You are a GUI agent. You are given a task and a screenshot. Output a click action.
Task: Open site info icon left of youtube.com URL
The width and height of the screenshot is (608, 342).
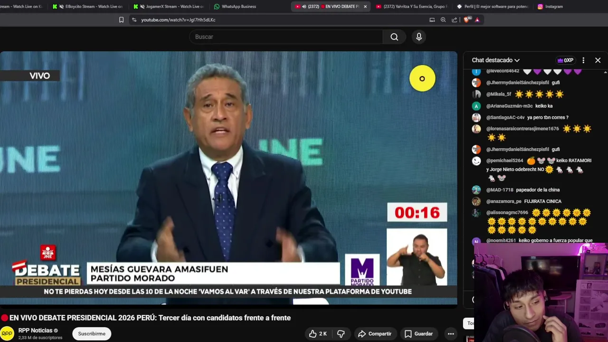pos(134,19)
